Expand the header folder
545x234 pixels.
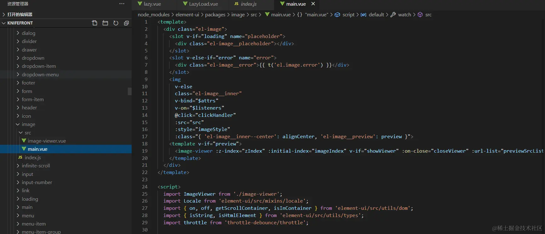coord(29,107)
